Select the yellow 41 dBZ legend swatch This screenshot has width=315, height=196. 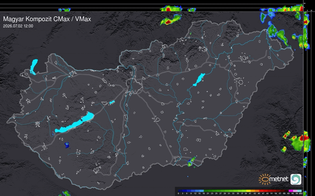(x=248, y=191)
